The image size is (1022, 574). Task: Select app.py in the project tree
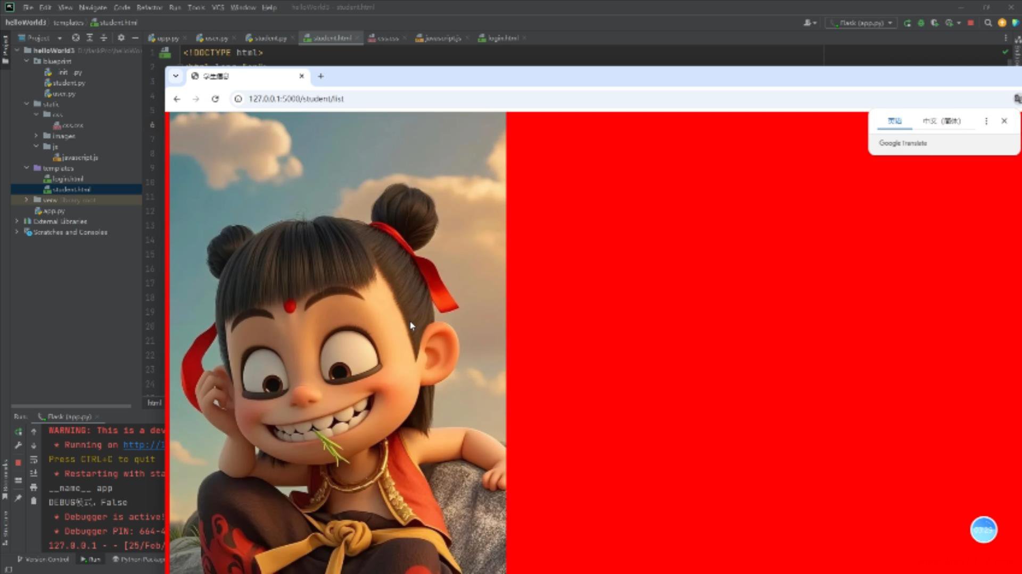click(50, 211)
